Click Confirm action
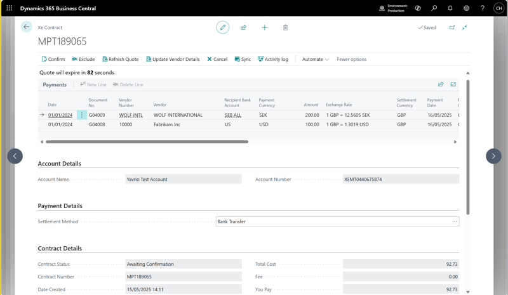 coord(53,59)
